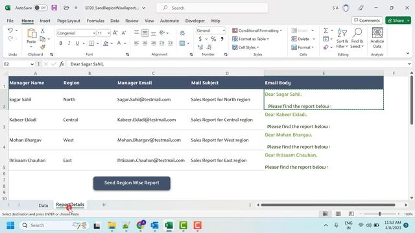Click the Orientation text angle icon

tap(162, 33)
